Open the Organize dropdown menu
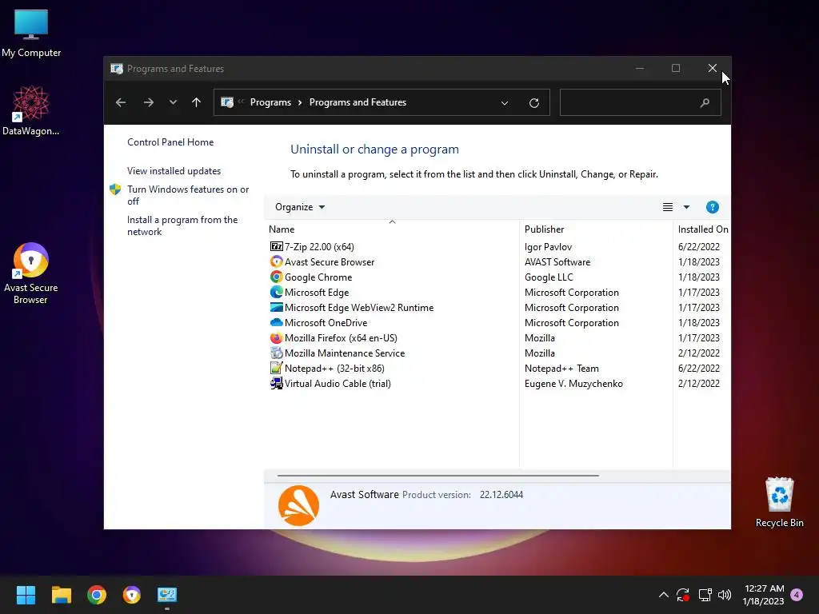This screenshot has width=819, height=614. point(300,207)
